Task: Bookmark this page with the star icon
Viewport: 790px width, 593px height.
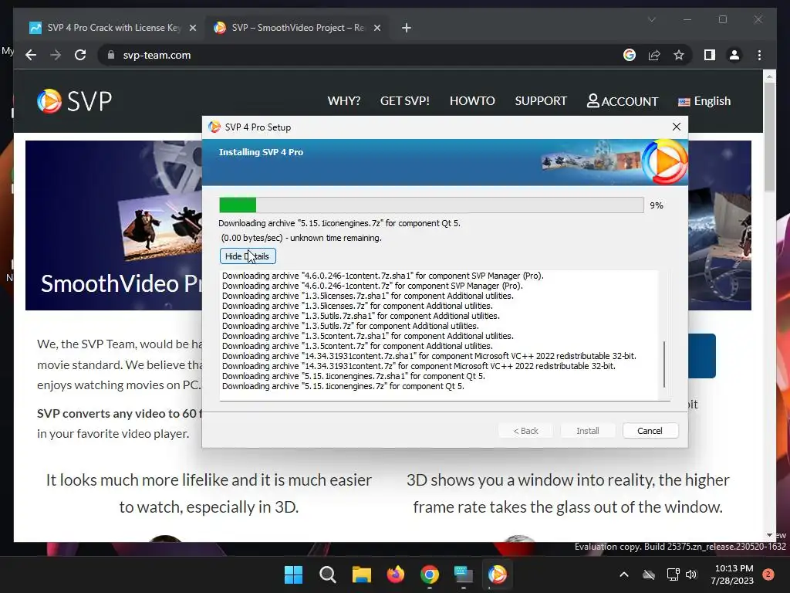Action: pos(679,55)
